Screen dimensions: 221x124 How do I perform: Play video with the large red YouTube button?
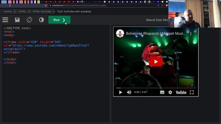[156, 62]
